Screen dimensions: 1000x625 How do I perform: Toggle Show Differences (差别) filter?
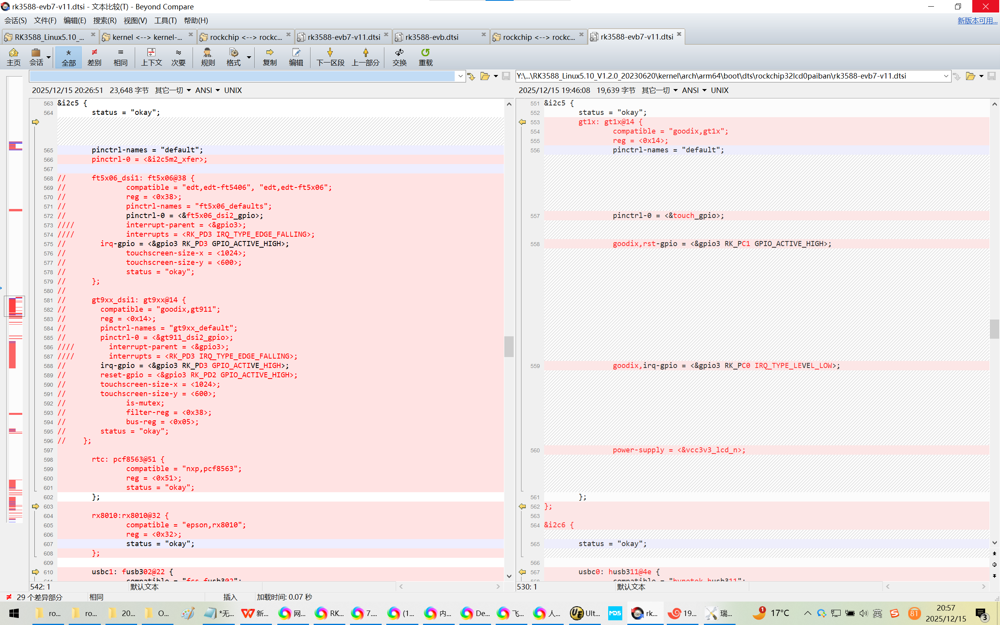coord(94,57)
